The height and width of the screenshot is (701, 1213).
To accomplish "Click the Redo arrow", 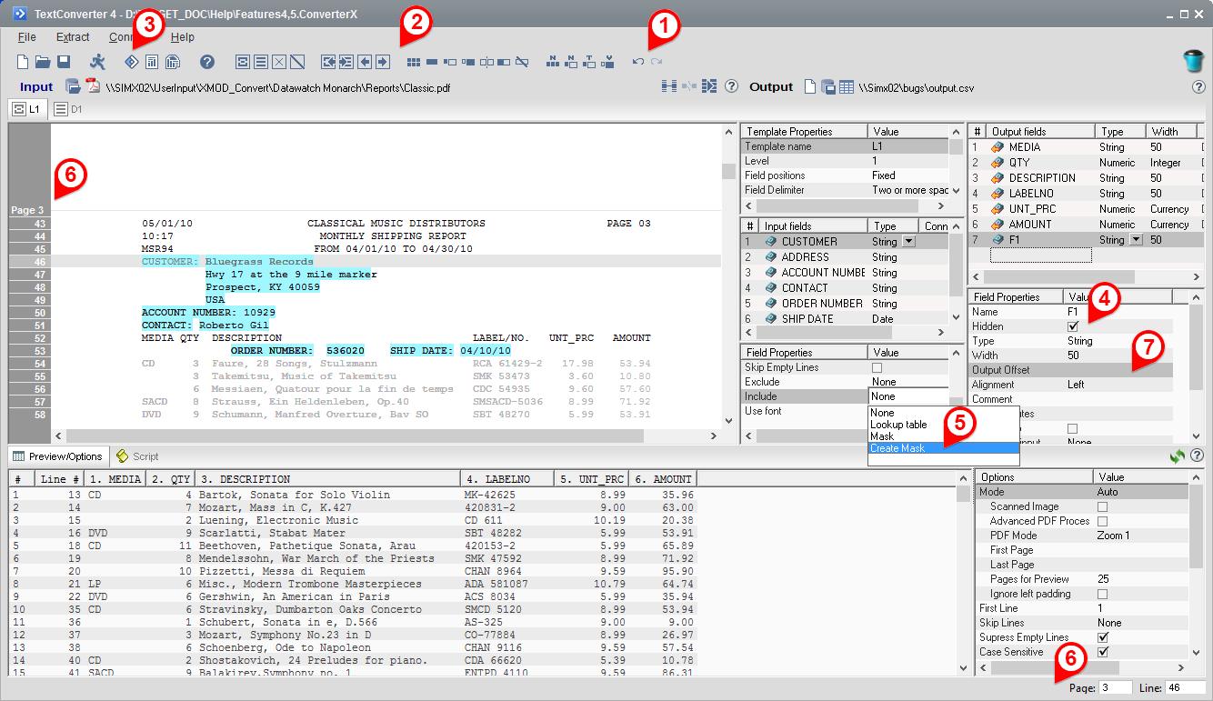I will (x=657, y=62).
